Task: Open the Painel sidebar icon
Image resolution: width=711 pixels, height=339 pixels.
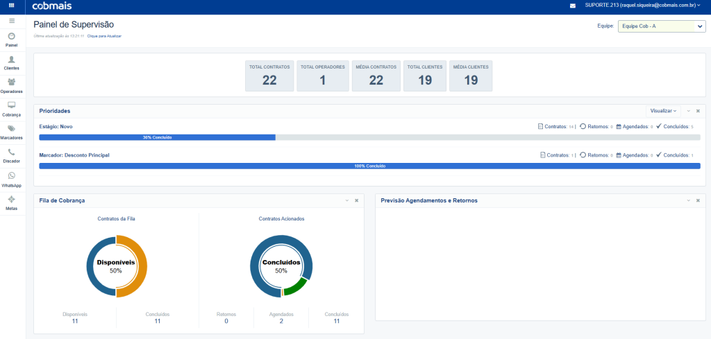Action: click(x=12, y=36)
